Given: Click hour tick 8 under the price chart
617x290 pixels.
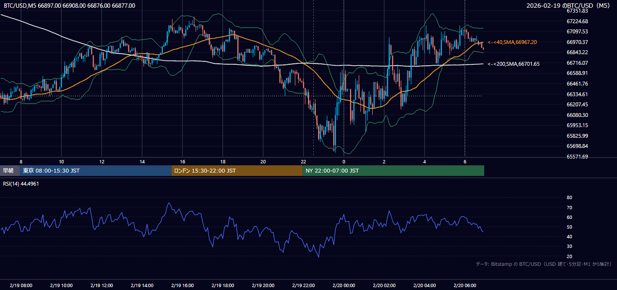Looking at the screenshot, I should 21,161.
